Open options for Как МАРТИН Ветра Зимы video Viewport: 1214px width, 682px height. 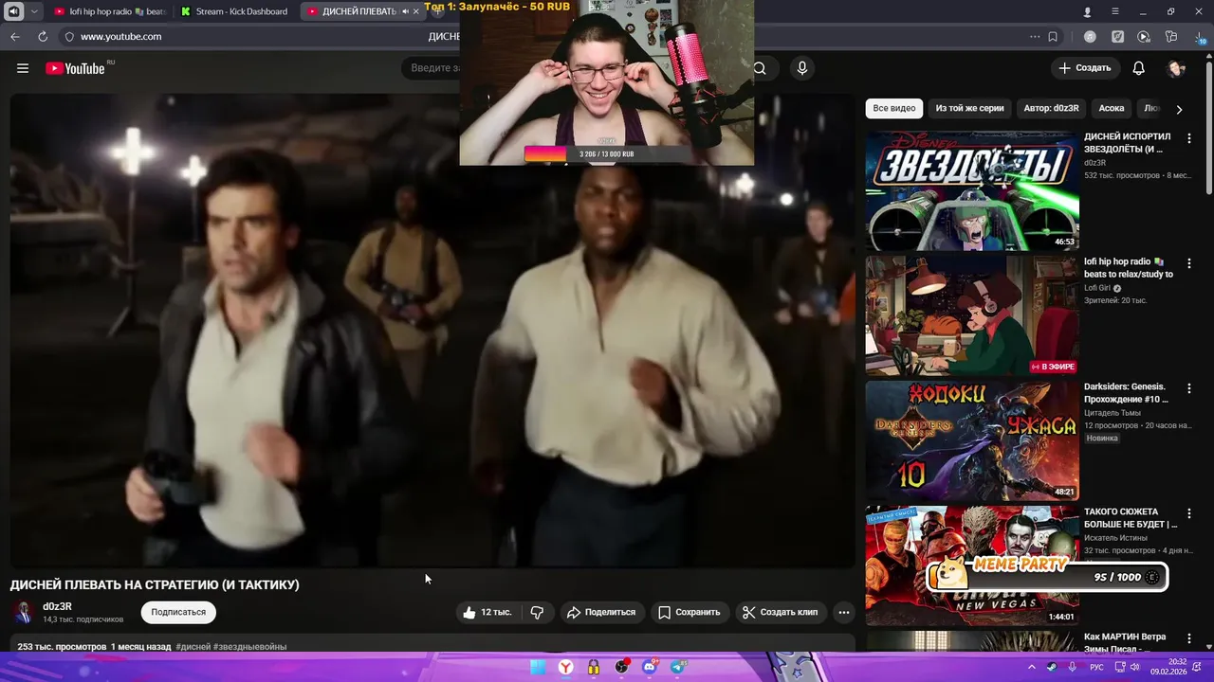(x=1189, y=638)
